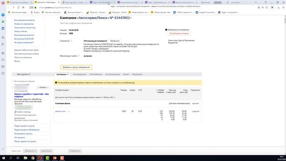Click 'Редактировать группу' link
286x161 pixels.
point(25,126)
